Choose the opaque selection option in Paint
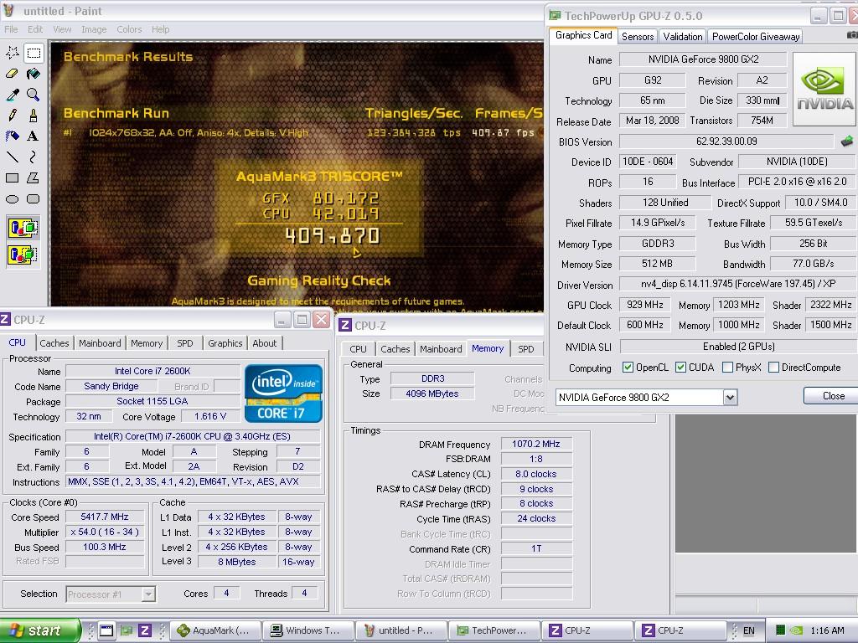 click(x=23, y=228)
